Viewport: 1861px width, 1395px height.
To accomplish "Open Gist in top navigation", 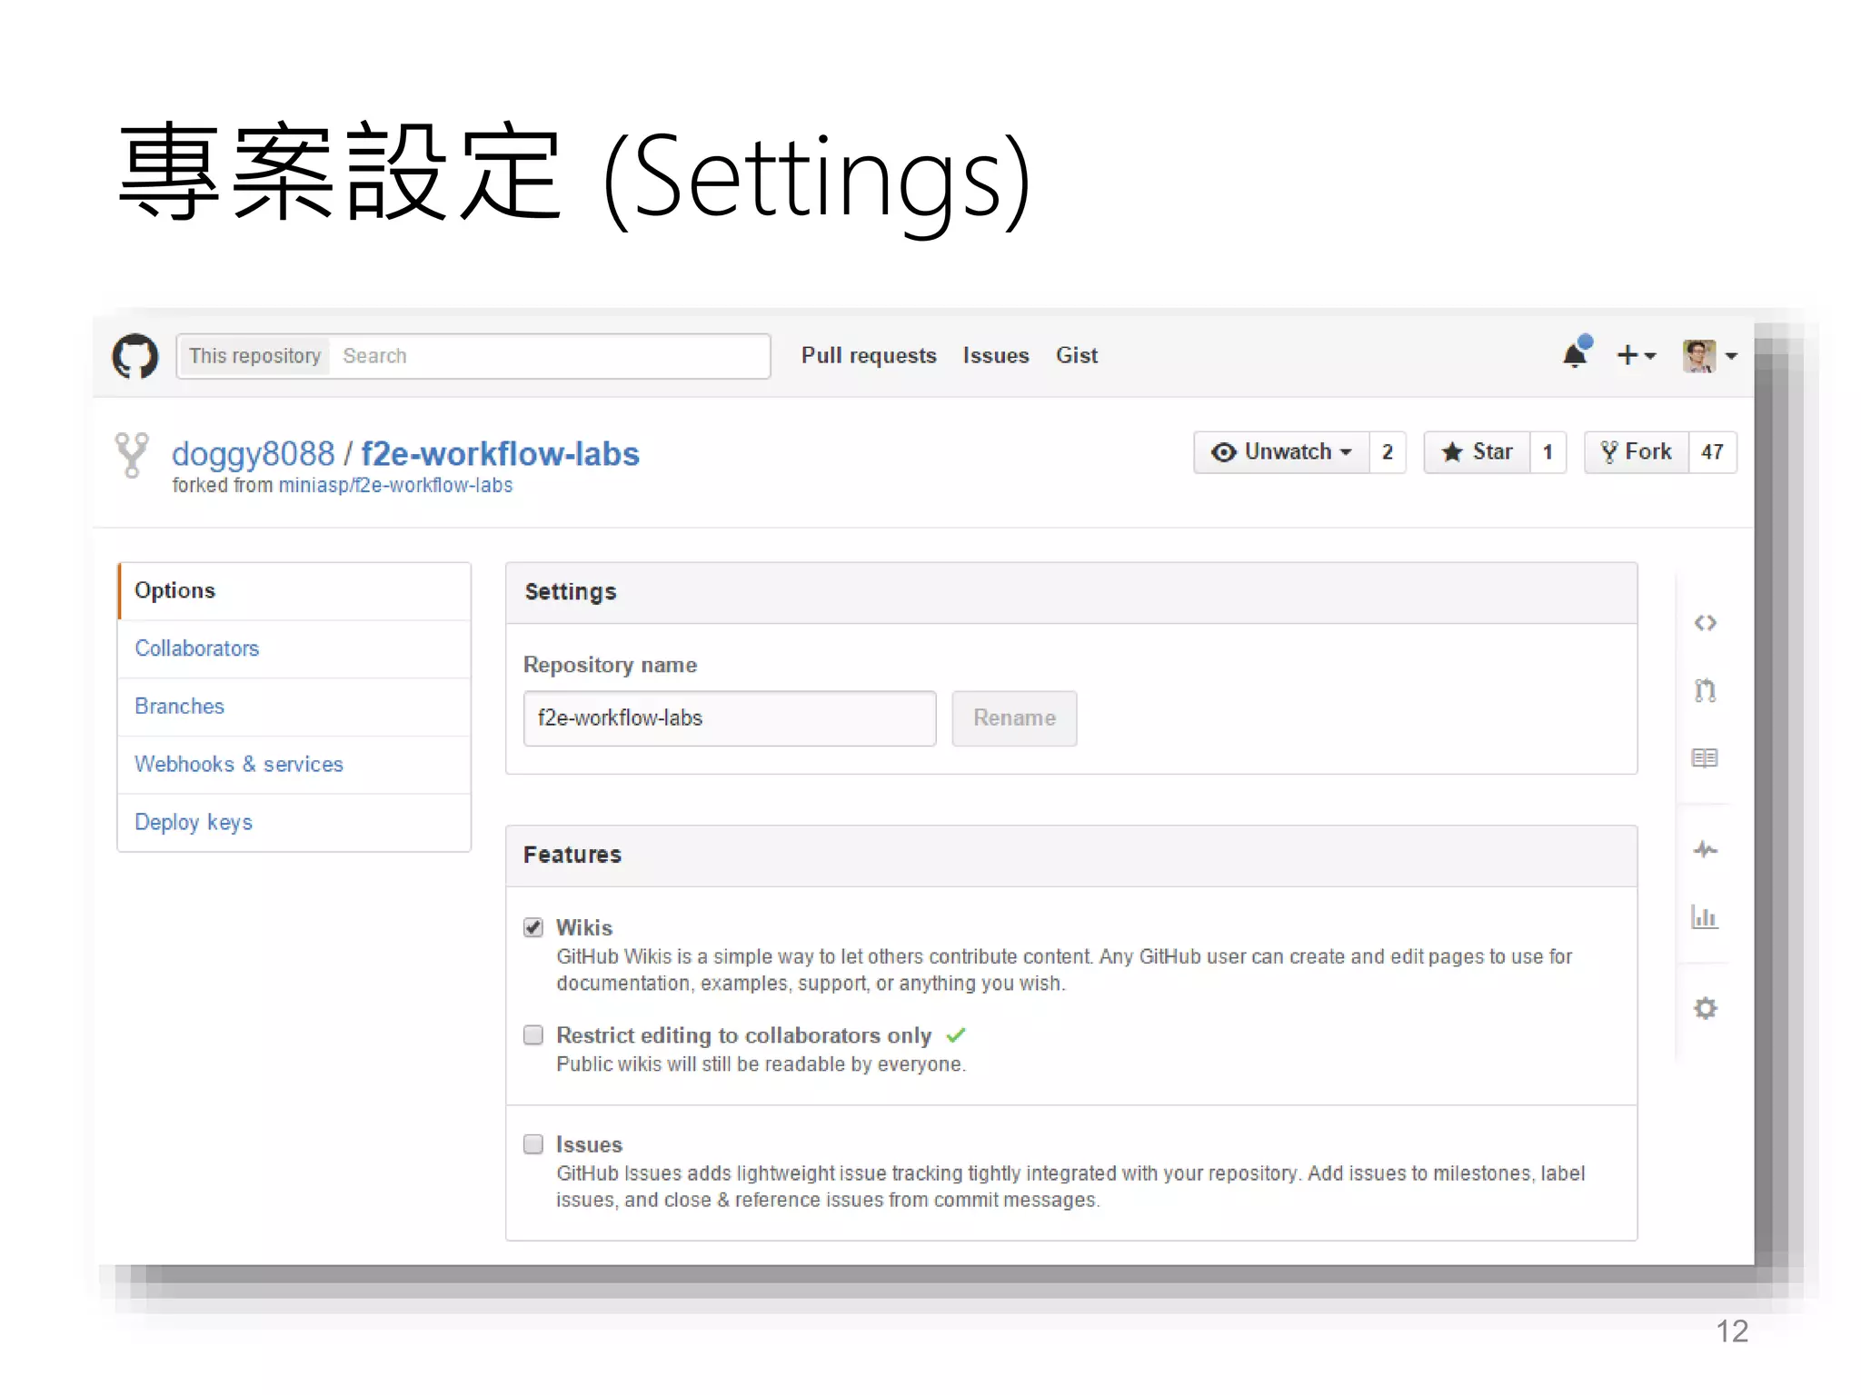I will [x=1077, y=356].
